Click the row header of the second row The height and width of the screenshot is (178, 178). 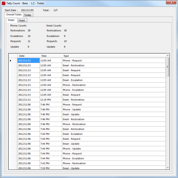coord(13,65)
